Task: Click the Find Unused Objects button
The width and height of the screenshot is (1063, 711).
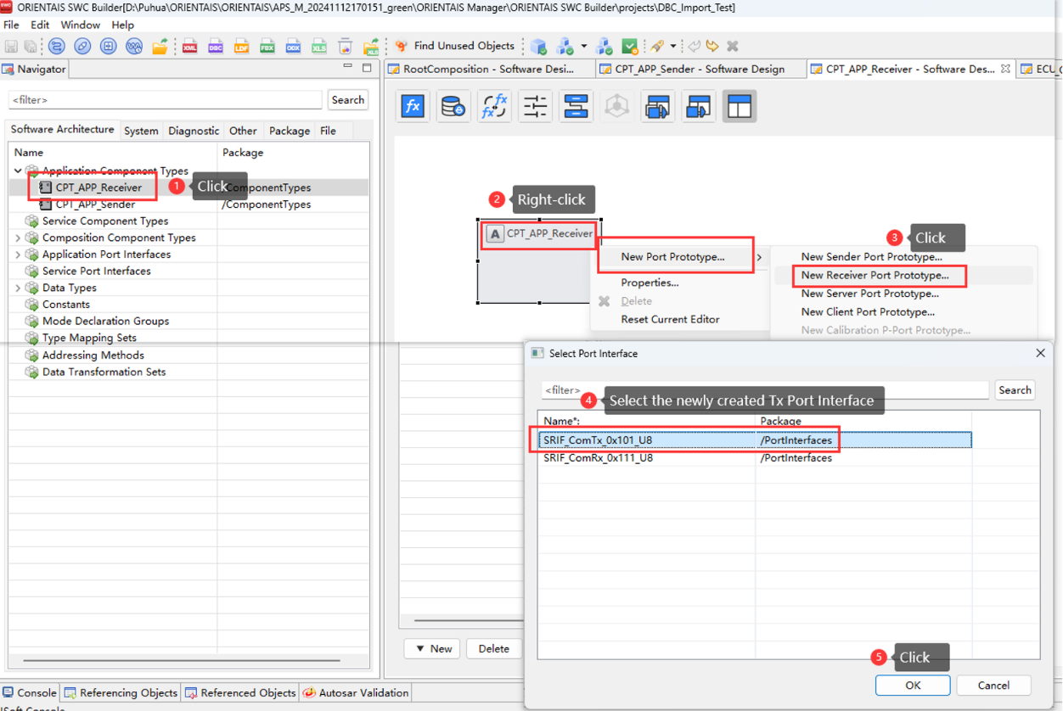Action: pos(455,46)
